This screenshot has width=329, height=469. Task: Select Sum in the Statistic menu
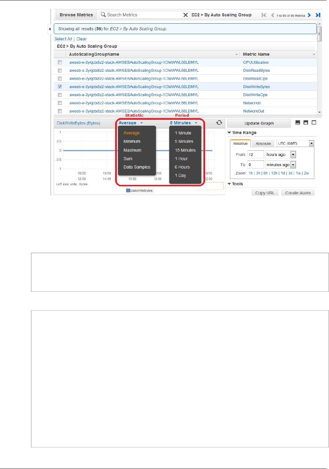coord(128,159)
